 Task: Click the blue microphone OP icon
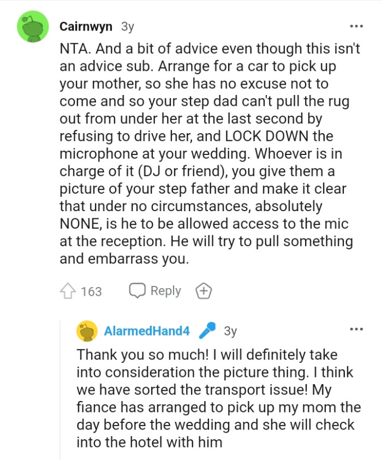(206, 331)
